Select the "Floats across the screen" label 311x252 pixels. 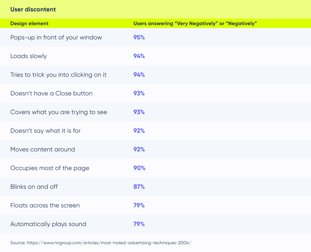coord(45,205)
